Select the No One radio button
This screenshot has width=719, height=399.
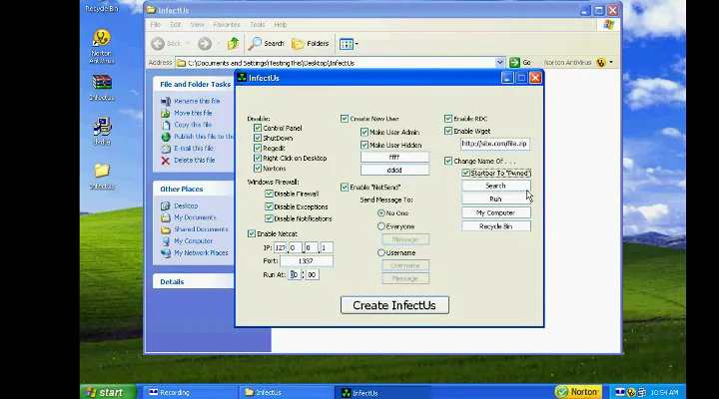[x=381, y=213]
